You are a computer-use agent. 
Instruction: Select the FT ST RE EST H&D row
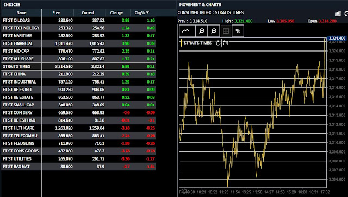click(x=79, y=120)
